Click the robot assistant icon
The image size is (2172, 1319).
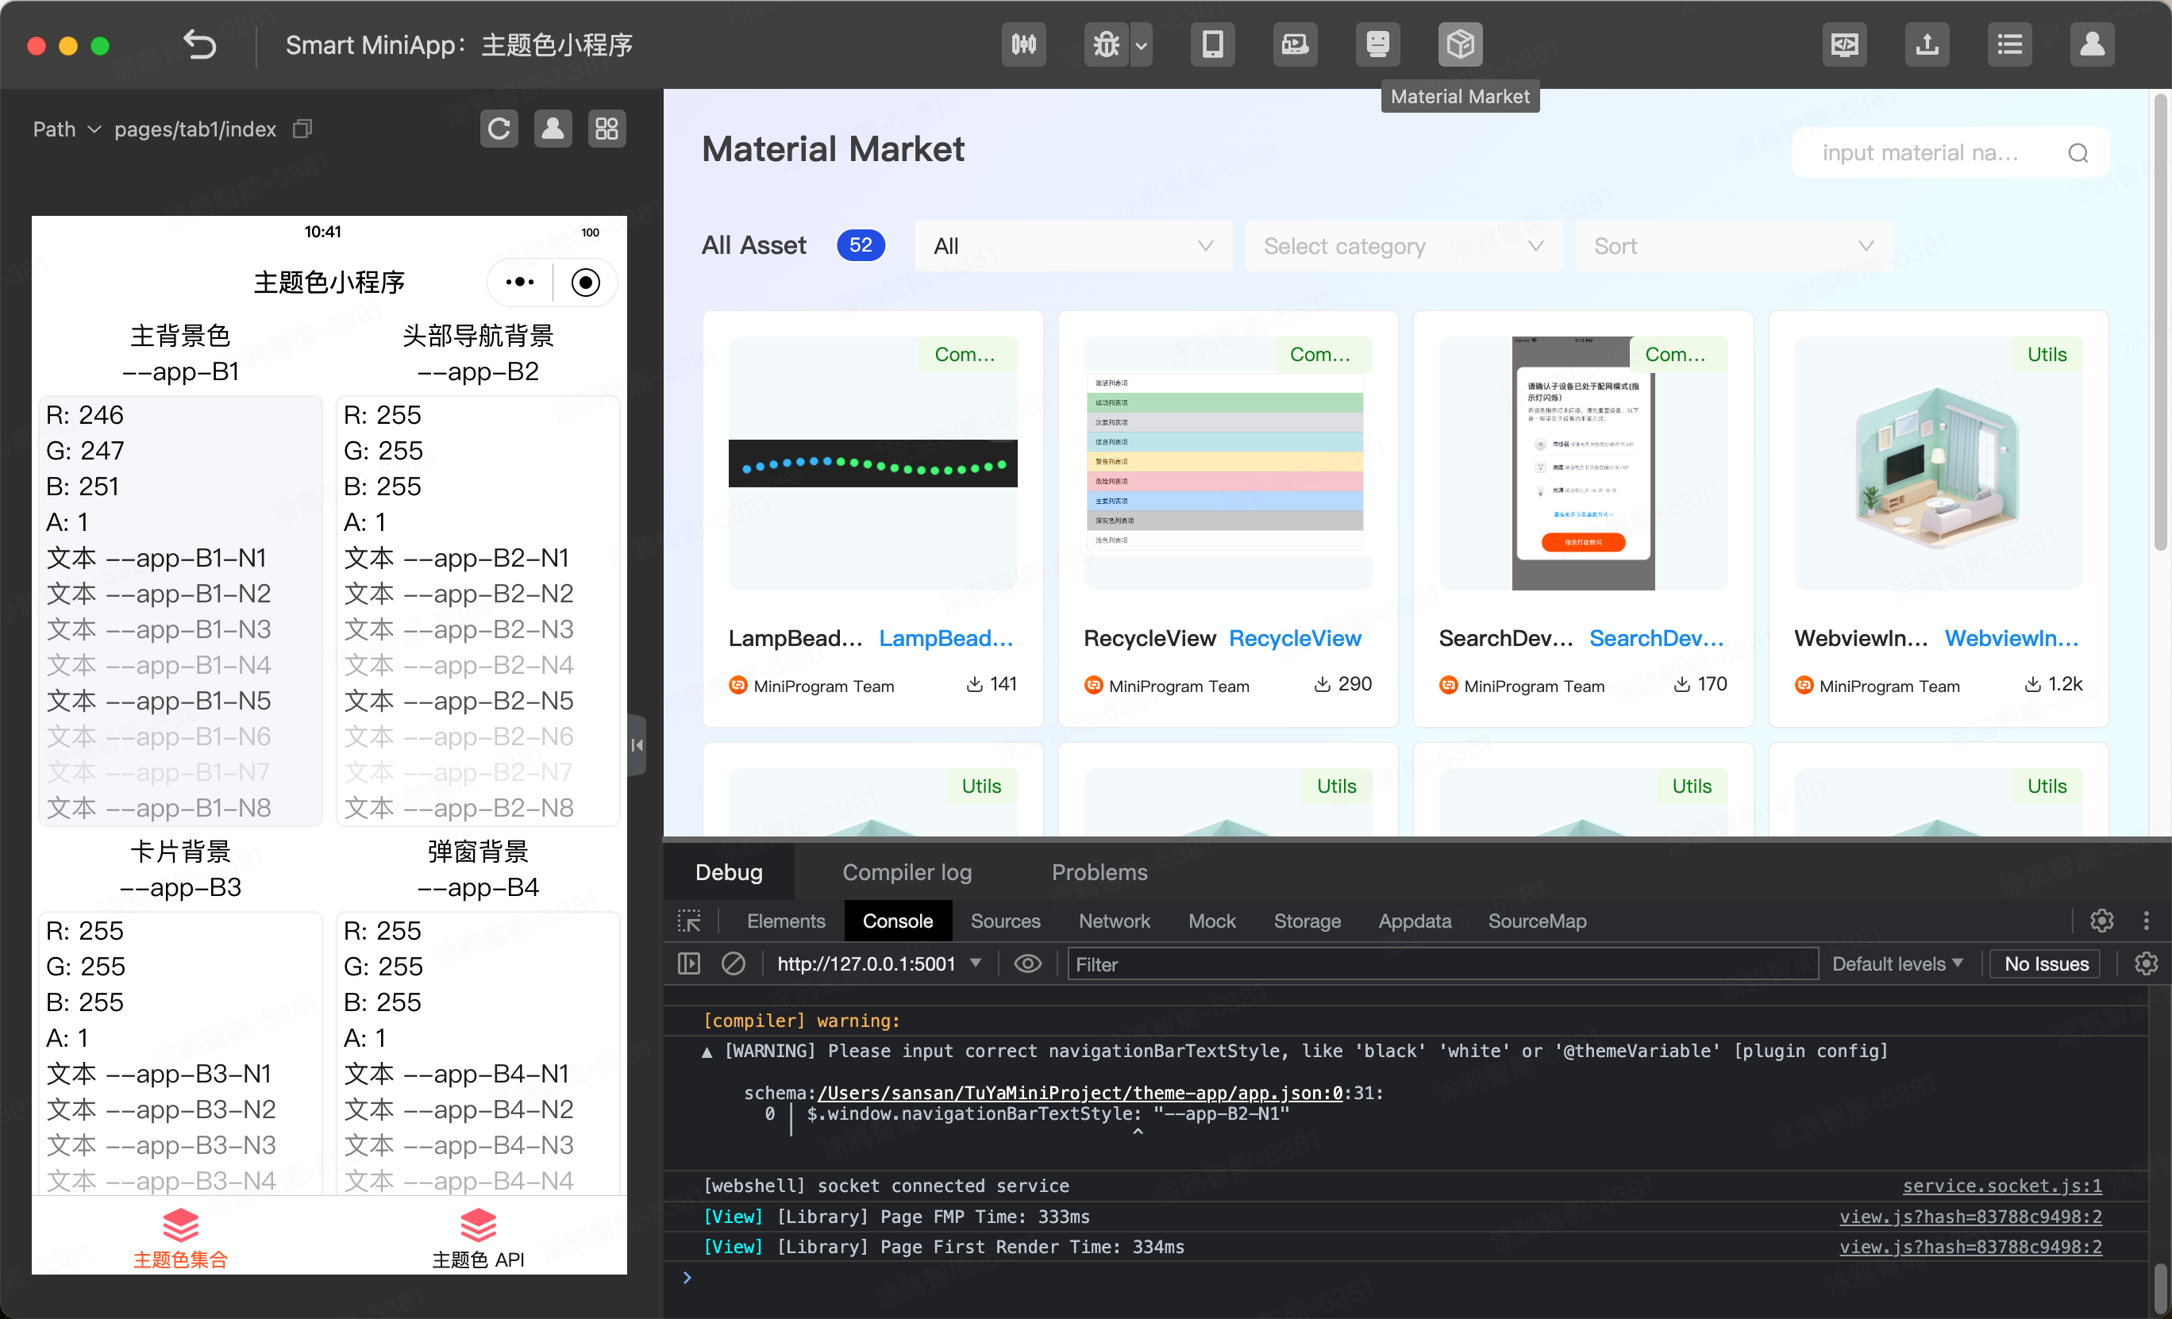click(1378, 44)
